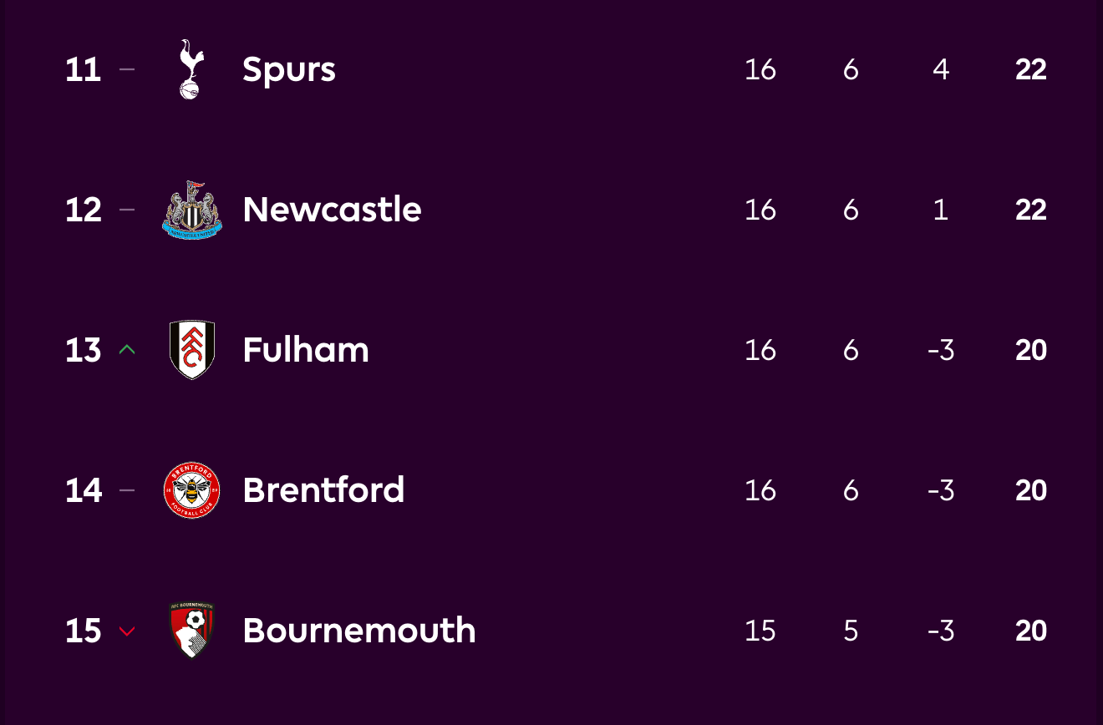Open the Newcastle team link
Image resolution: width=1103 pixels, height=725 pixels.
pyautogui.click(x=332, y=210)
